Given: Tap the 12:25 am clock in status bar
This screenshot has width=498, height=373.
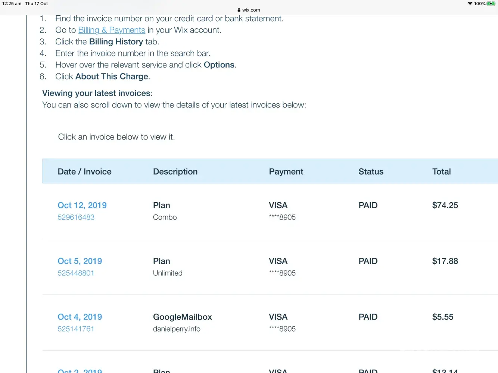Looking at the screenshot, I should (12, 4).
